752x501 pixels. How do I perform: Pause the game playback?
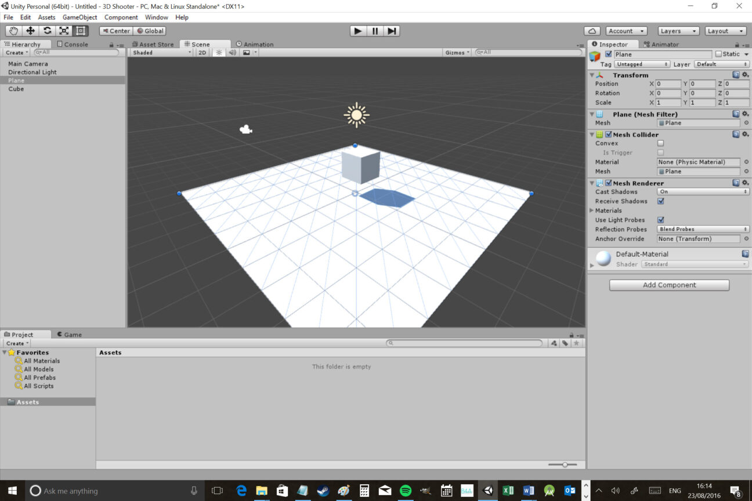coord(374,31)
